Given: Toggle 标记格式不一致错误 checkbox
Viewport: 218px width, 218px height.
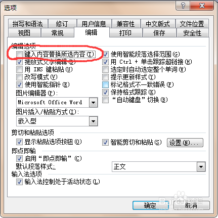Looking at the screenshot, I should (x=105, y=84).
